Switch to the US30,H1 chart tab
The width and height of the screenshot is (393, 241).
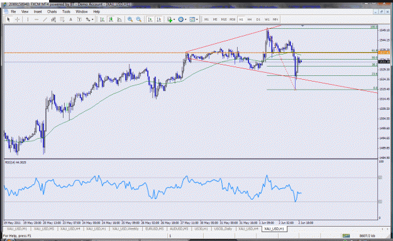click(x=201, y=228)
